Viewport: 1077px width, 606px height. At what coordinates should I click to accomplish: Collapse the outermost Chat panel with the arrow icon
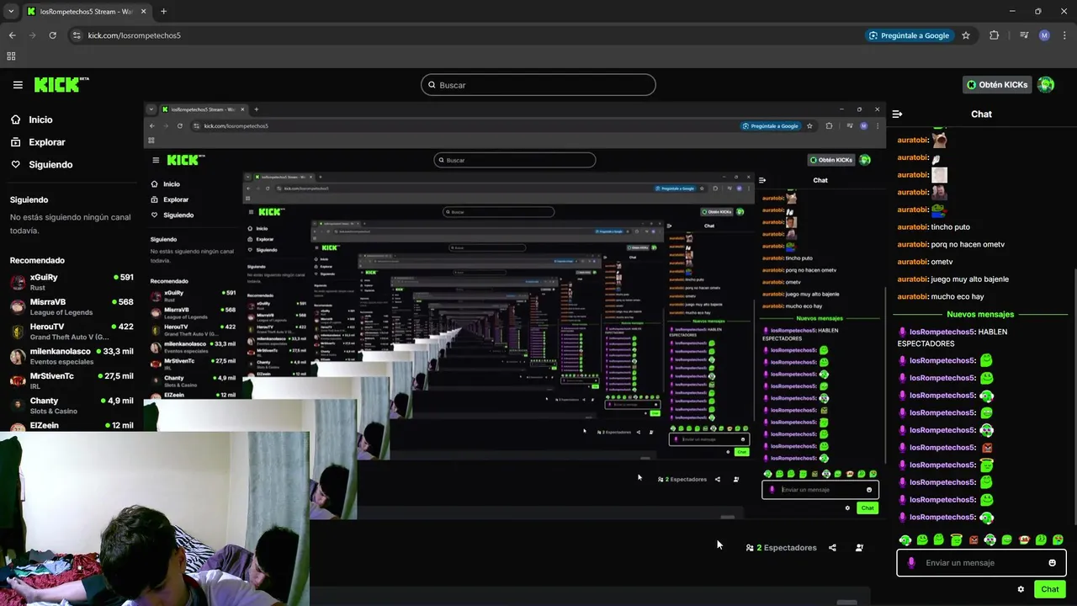(x=897, y=114)
